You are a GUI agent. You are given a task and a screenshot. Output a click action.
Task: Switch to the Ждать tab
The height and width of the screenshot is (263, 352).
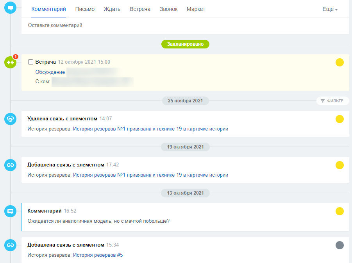112,9
